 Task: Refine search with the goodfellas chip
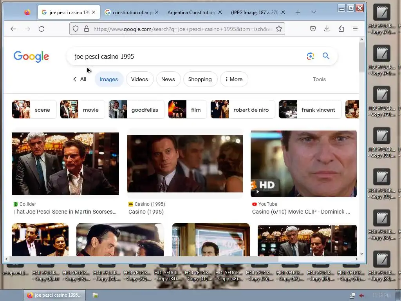tap(136, 110)
